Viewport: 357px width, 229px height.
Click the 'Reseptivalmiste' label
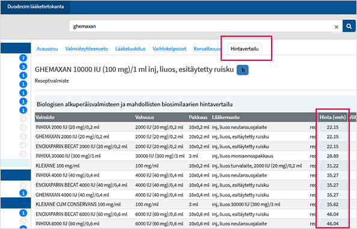52,81
